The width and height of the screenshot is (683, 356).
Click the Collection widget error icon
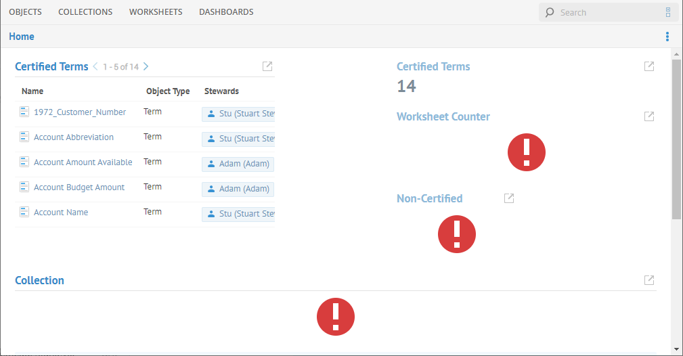click(x=336, y=316)
